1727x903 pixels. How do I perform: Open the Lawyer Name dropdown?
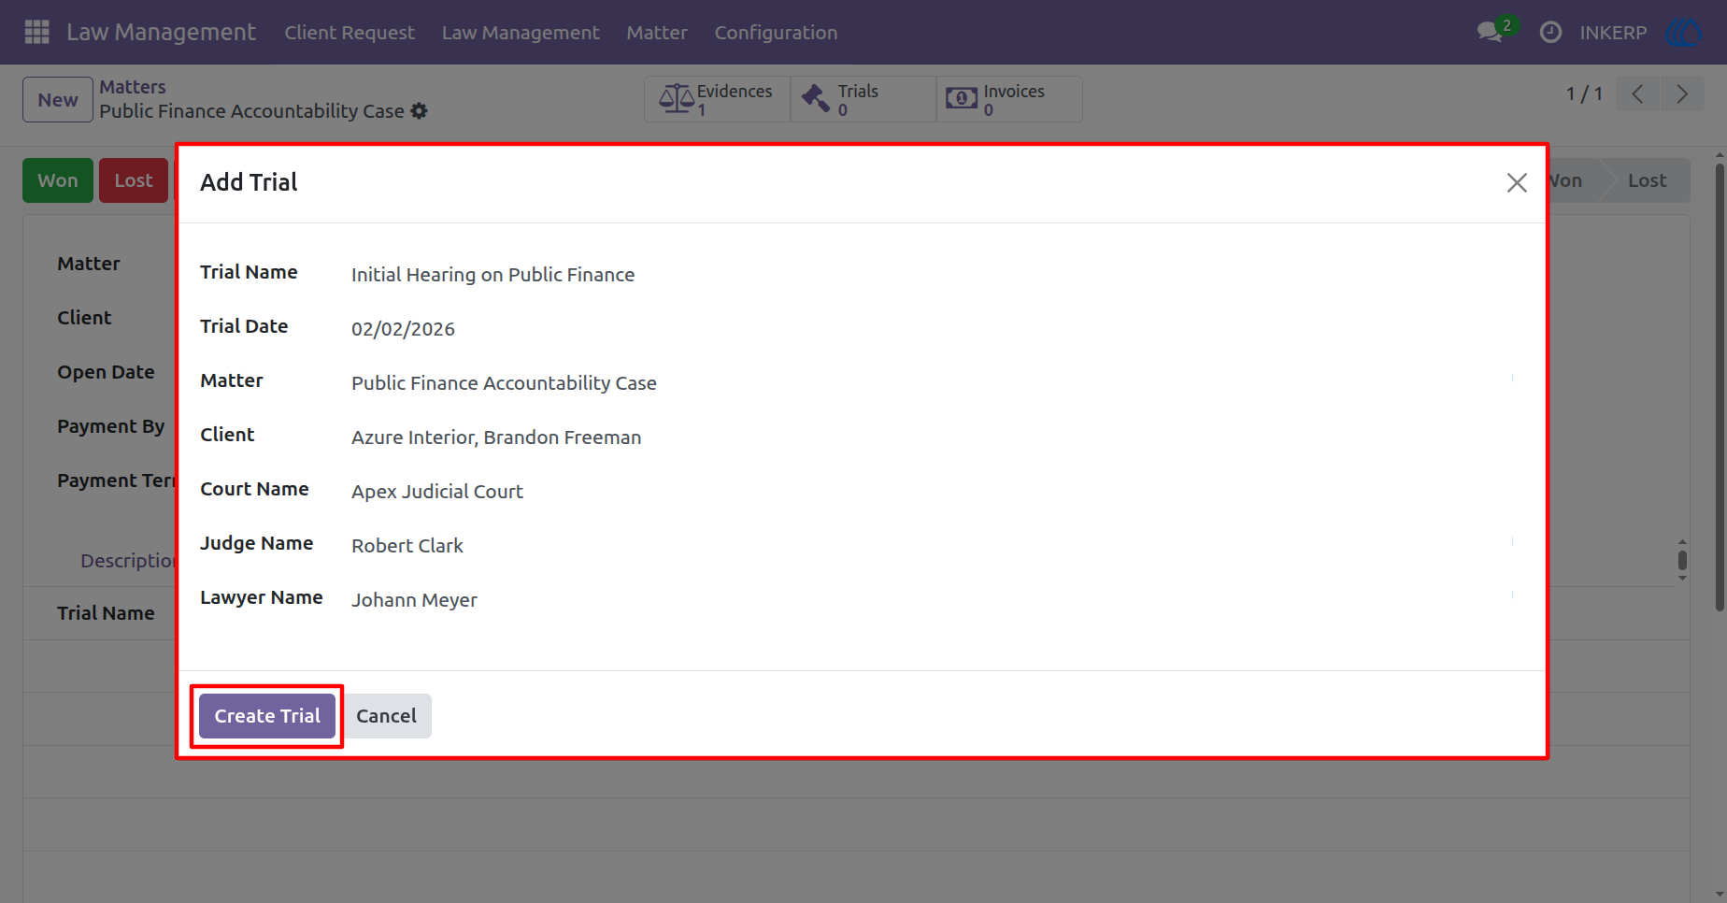pos(933,600)
